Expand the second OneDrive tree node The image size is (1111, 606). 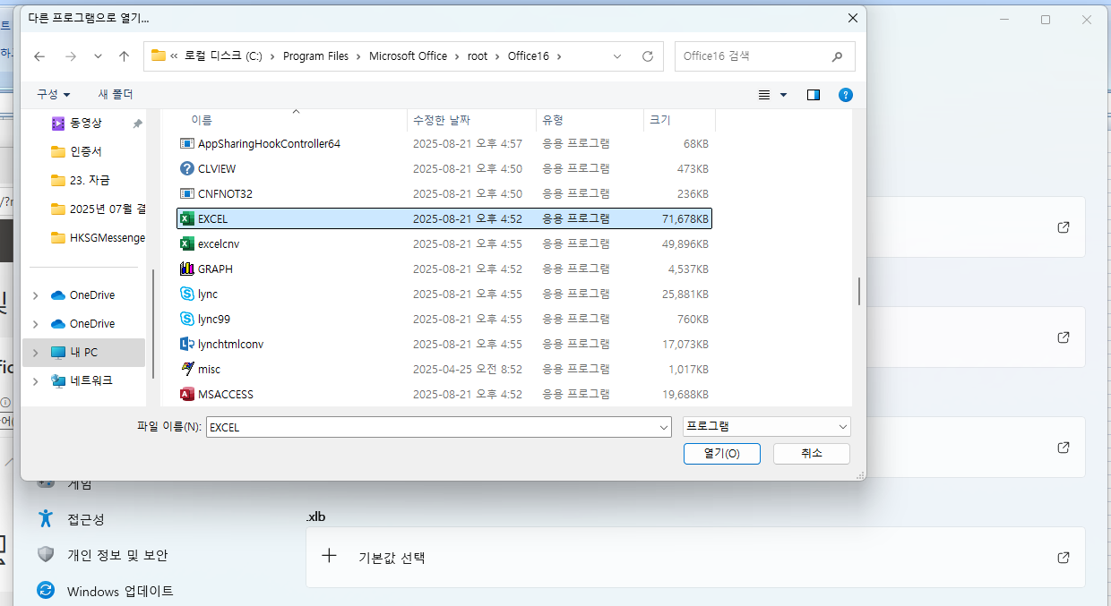tap(35, 324)
